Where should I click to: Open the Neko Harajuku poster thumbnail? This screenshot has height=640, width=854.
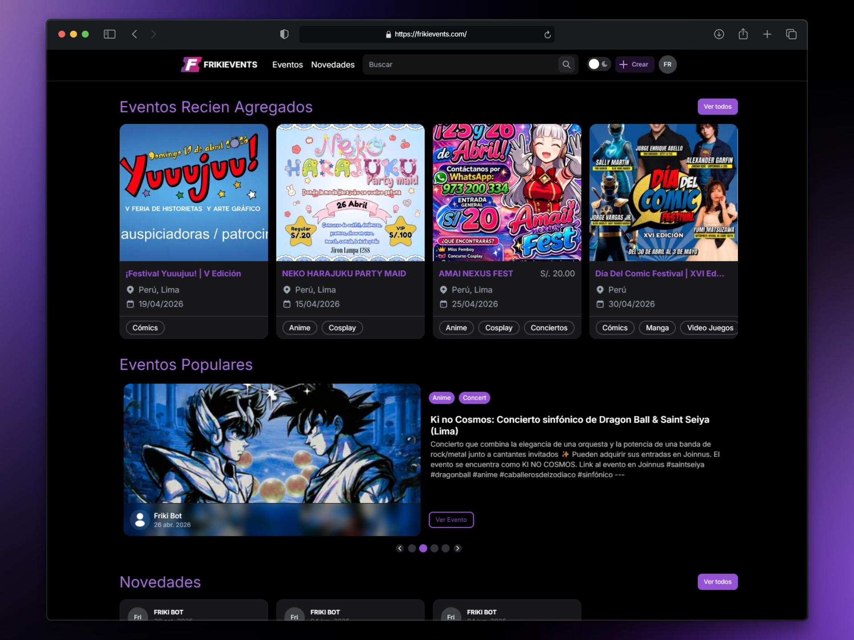pos(350,192)
